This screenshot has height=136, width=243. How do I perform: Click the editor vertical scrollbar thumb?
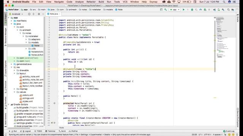pyautogui.click(x=215, y=46)
